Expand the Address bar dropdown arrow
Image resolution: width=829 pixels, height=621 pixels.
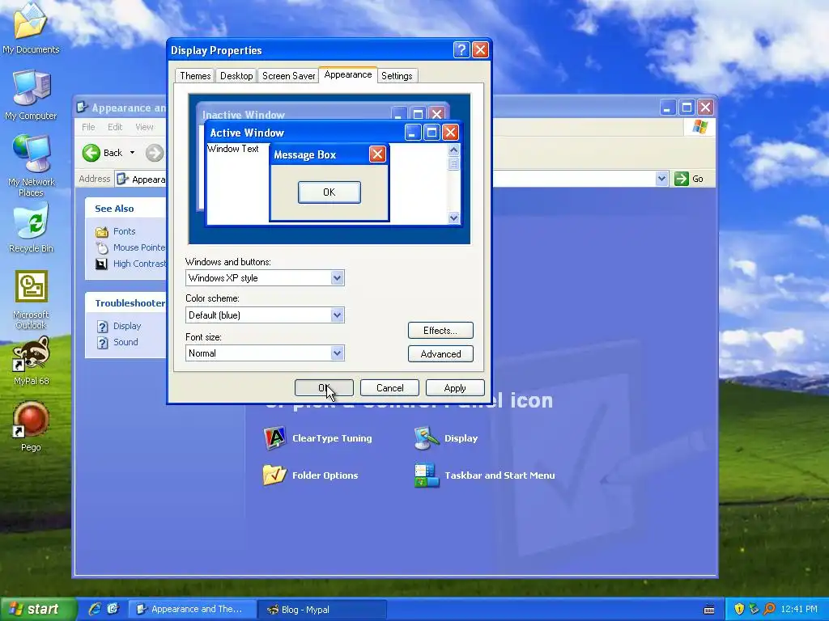click(661, 179)
